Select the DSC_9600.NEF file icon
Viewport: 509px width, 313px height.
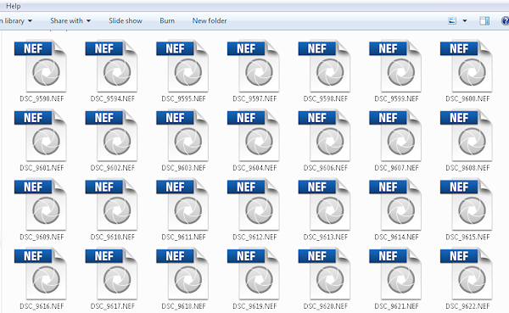click(x=467, y=66)
